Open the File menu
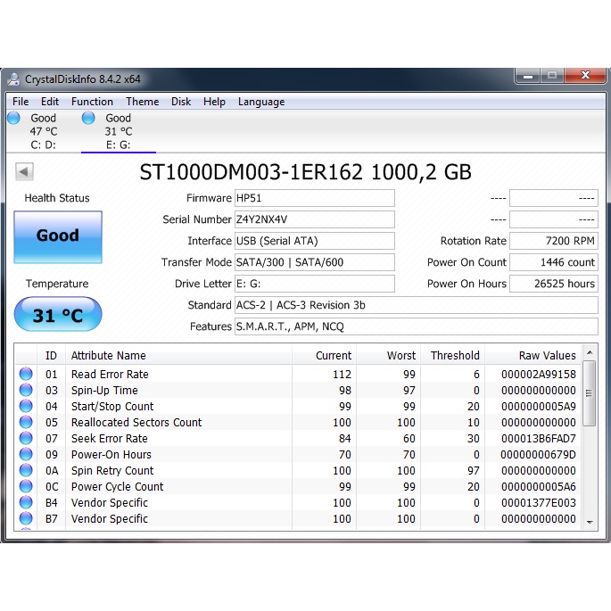 tap(21, 102)
